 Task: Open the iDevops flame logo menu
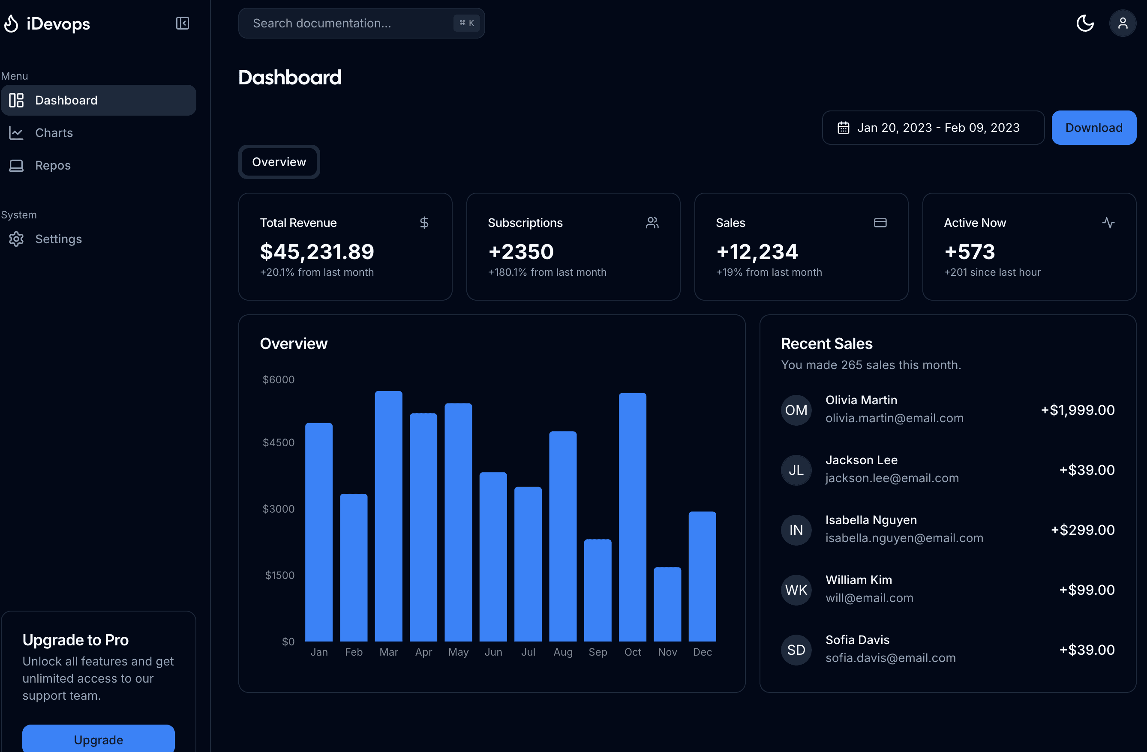click(12, 23)
